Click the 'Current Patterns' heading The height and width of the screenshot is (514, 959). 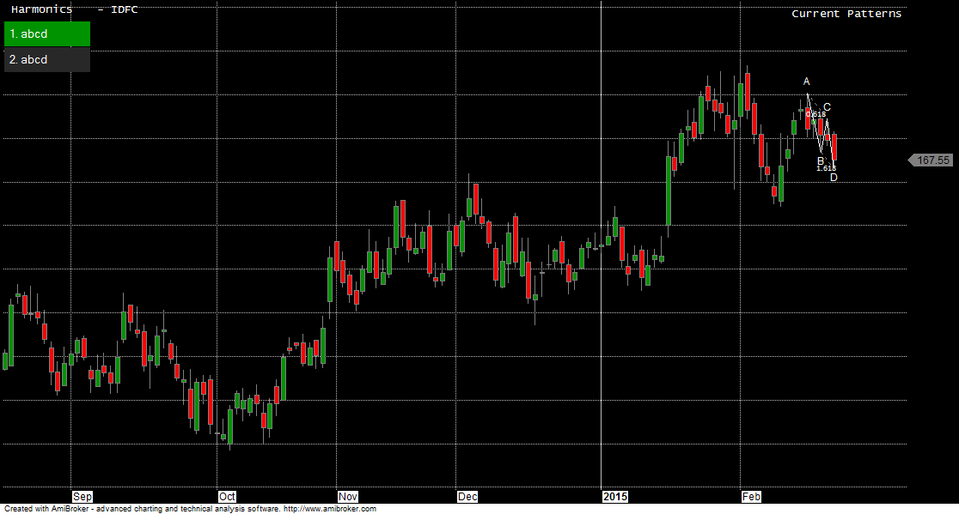[846, 14]
